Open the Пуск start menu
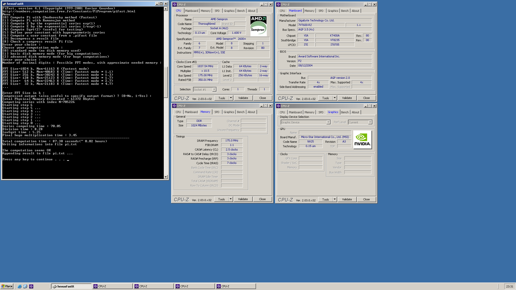This screenshot has width=516, height=290. [7, 286]
